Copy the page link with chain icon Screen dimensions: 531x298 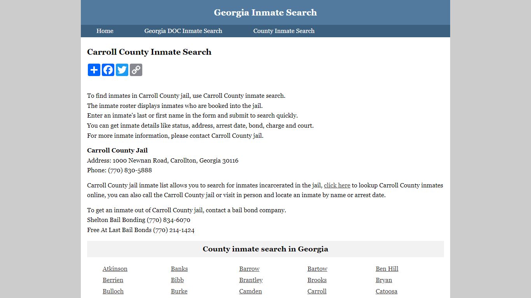point(136,70)
